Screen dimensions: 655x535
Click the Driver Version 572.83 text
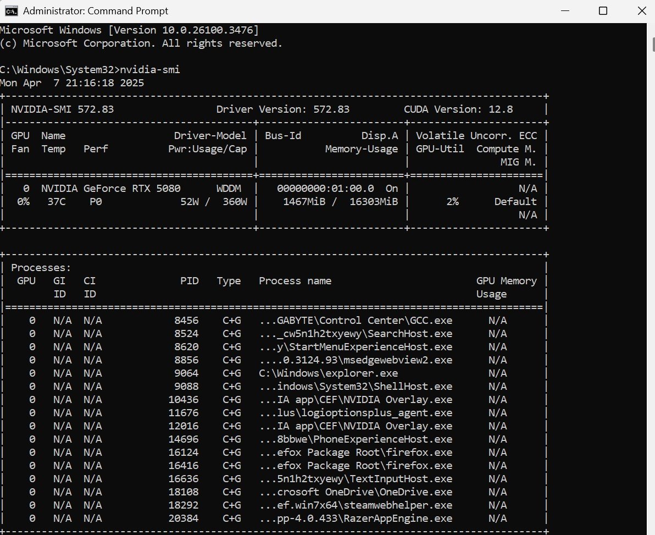(282, 109)
